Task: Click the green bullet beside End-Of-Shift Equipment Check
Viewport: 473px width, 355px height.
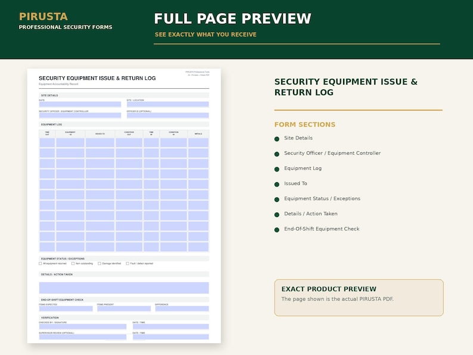Action: coord(276,230)
